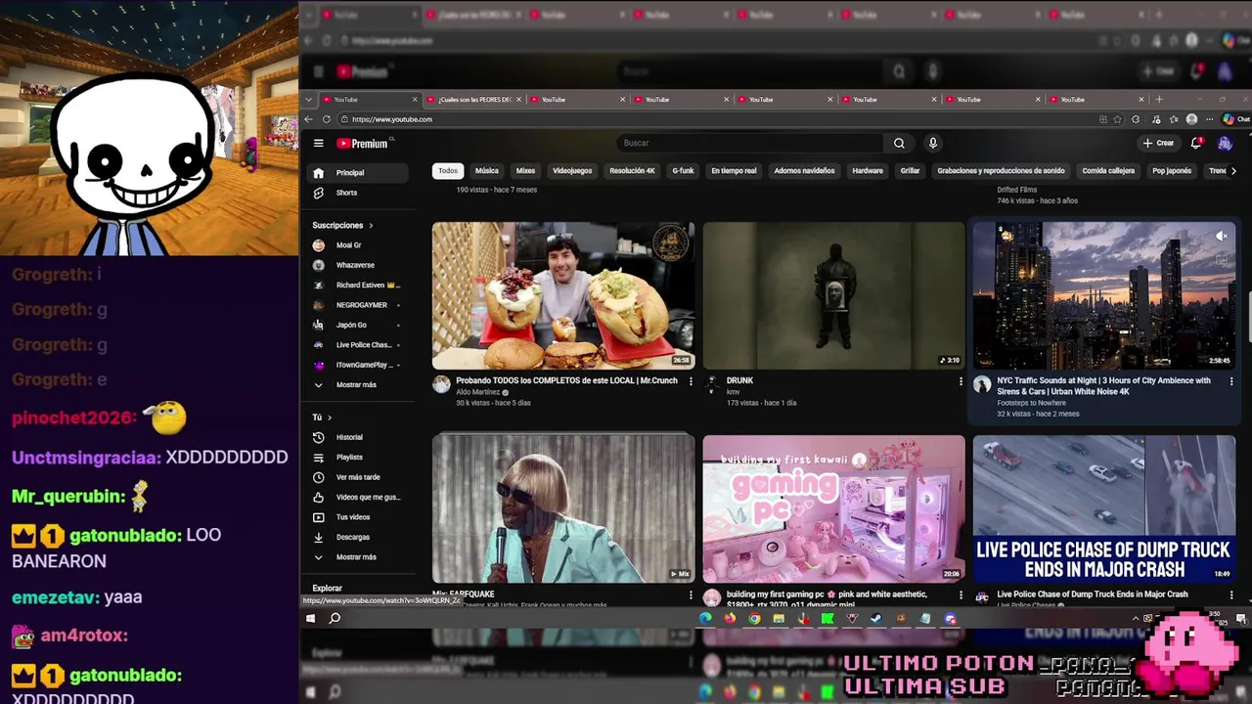
Task: Expand Mostrar más under the Tú section
Action: click(356, 556)
